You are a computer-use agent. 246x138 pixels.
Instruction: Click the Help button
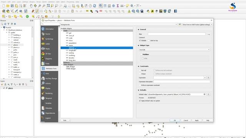[x=208, y=120]
